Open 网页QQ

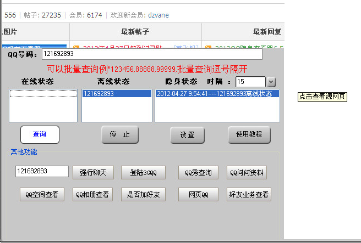[x=198, y=194]
